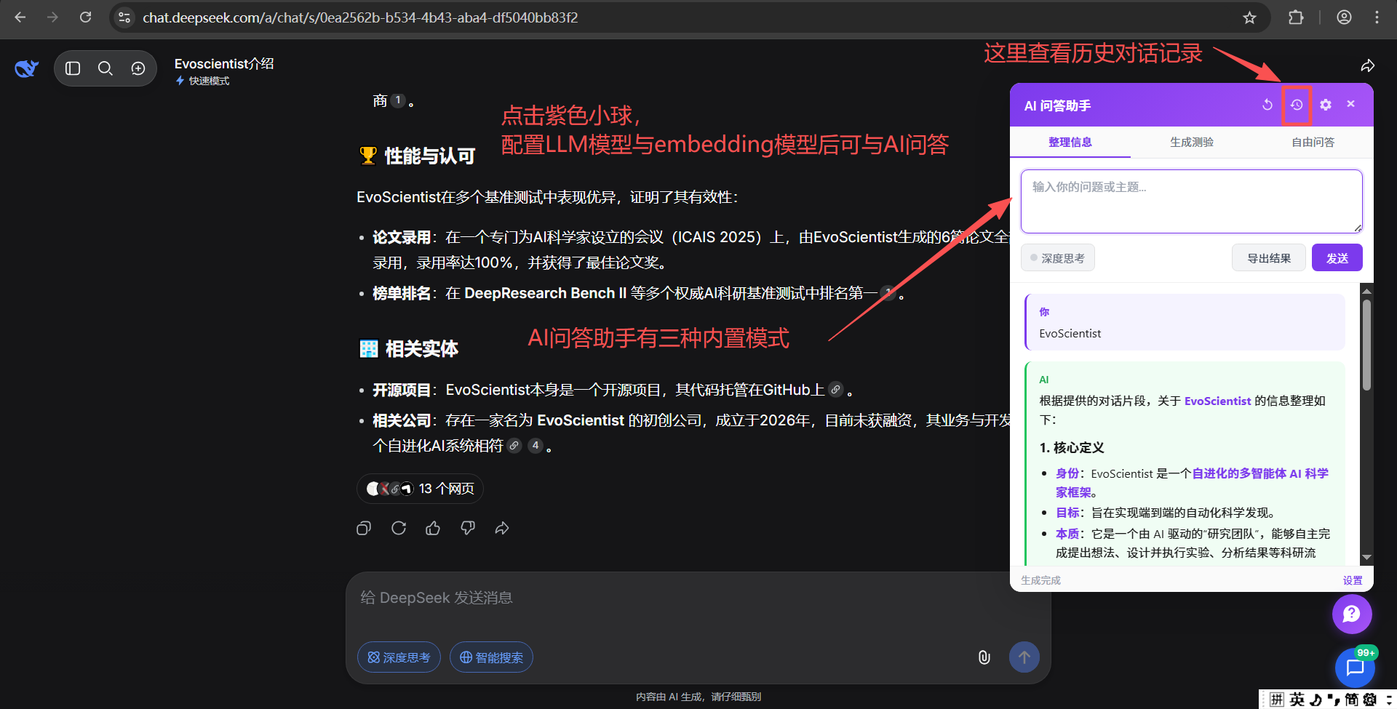This screenshot has width=1397, height=709.
Task: Start a new DeepSeek chat
Action: 138,68
